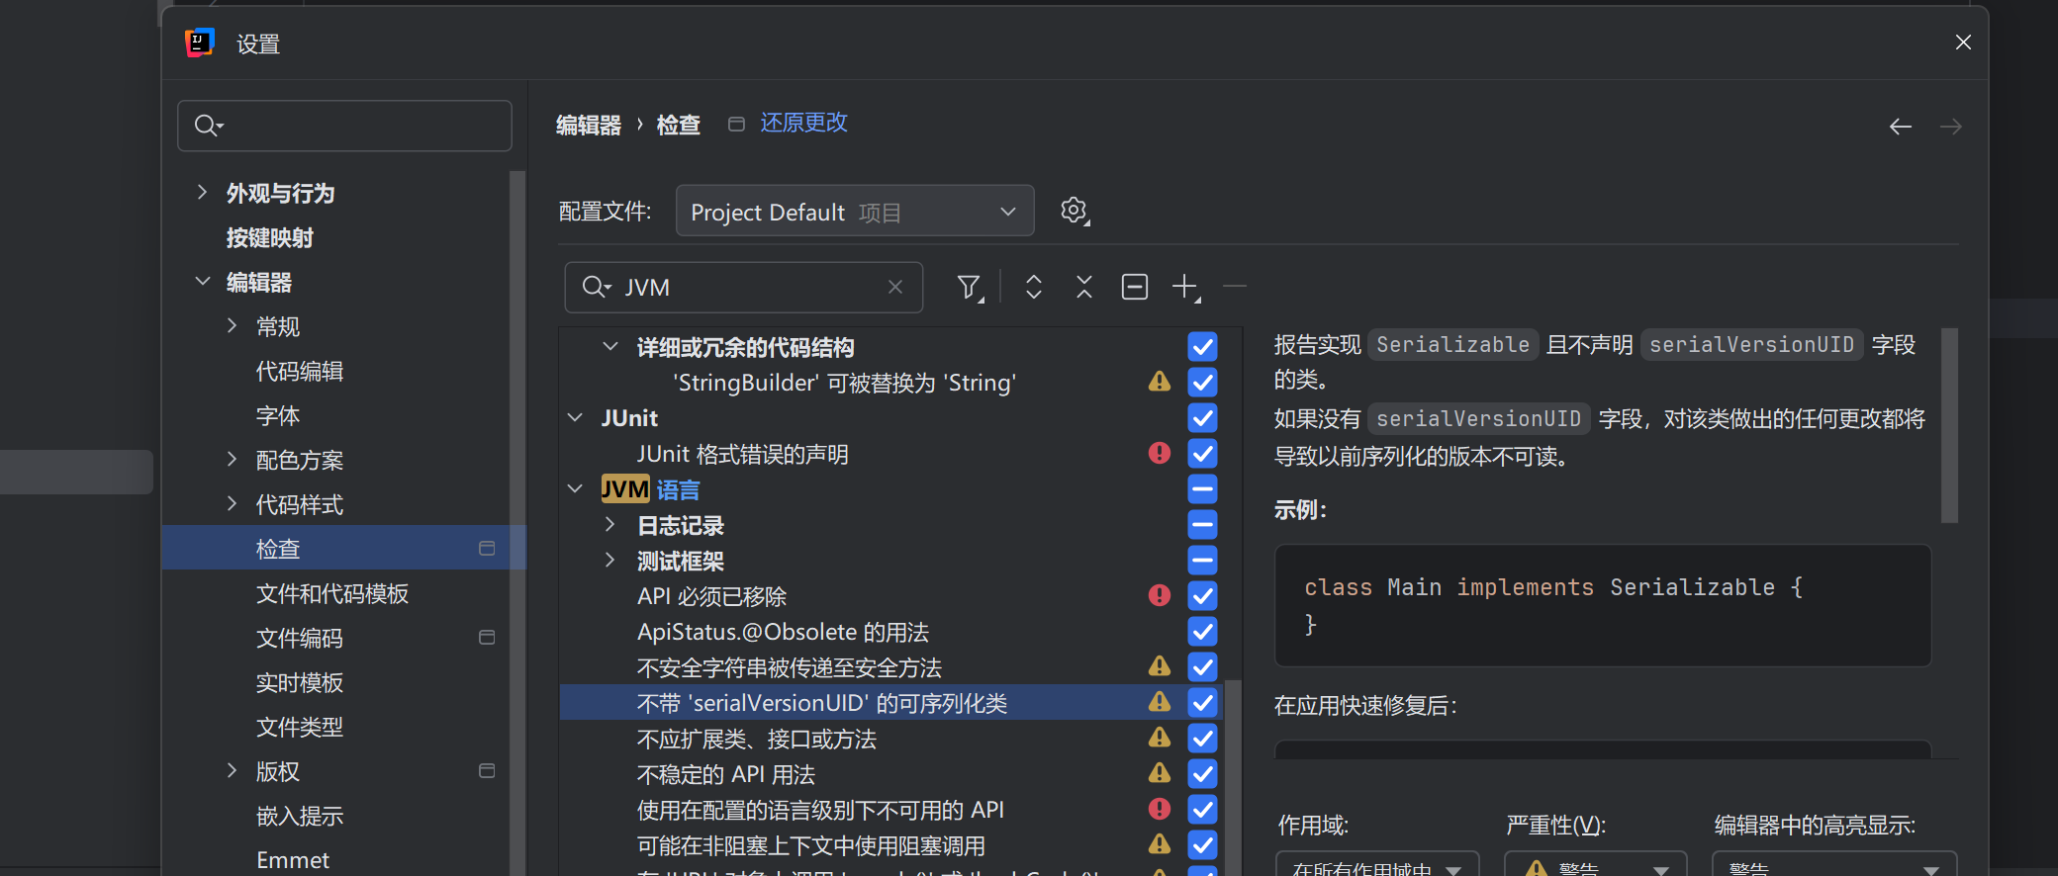Click the description panel vertical scrollbar
2058x876 pixels.
[x=1949, y=425]
